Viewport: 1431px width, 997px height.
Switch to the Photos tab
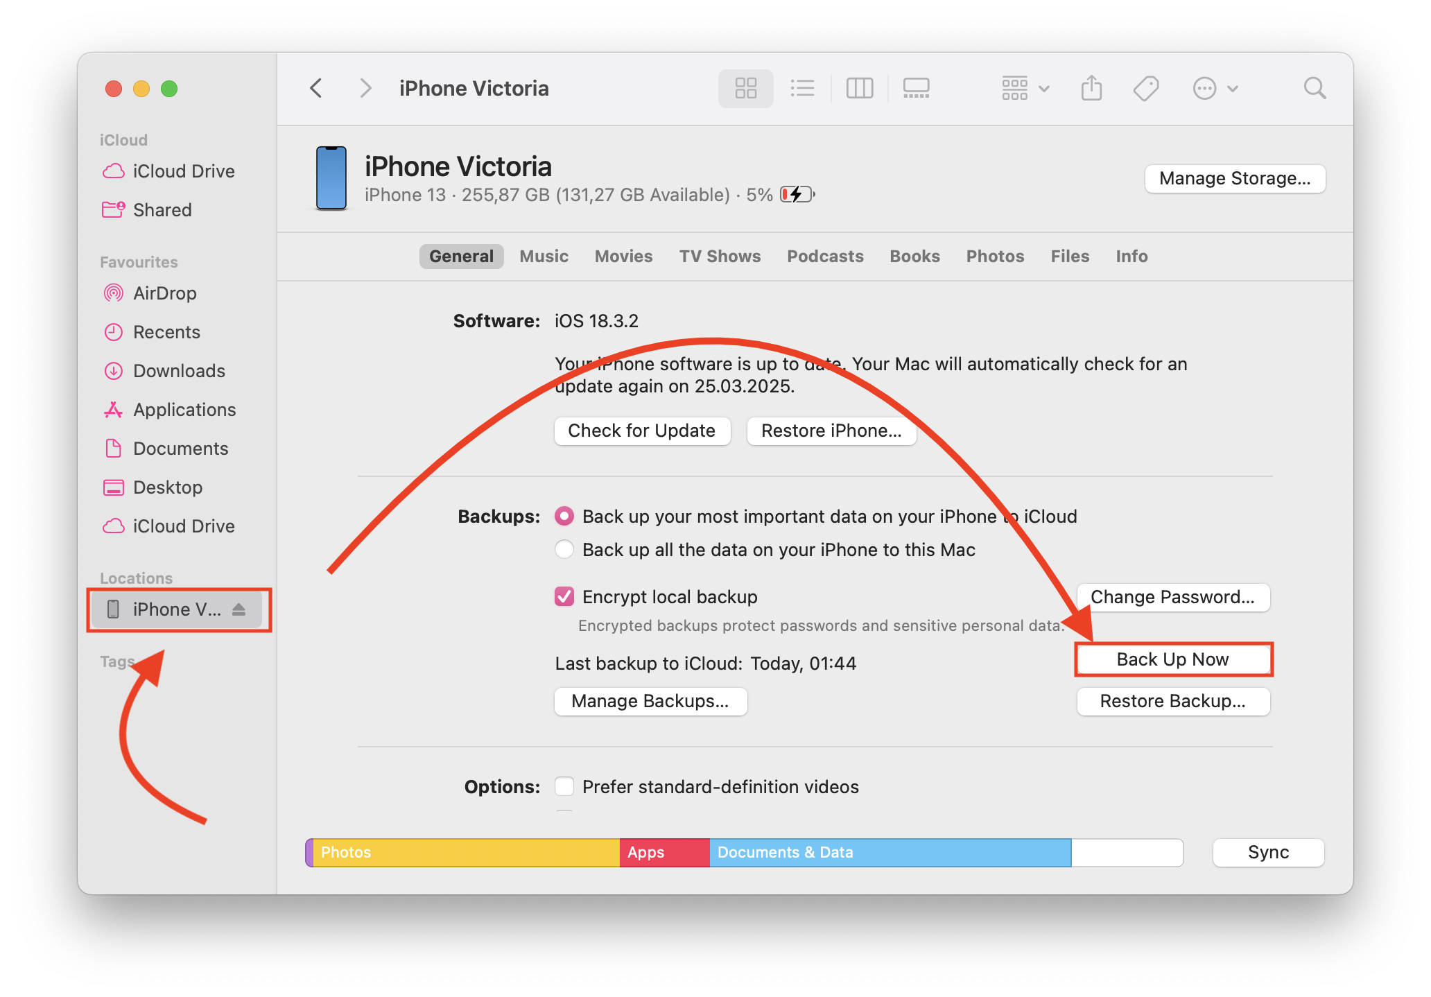pos(995,257)
